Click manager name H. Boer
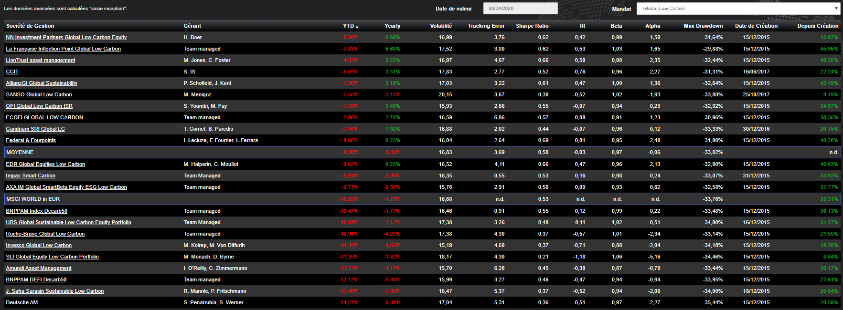Viewport: 843px width, 310px height. 192,37
